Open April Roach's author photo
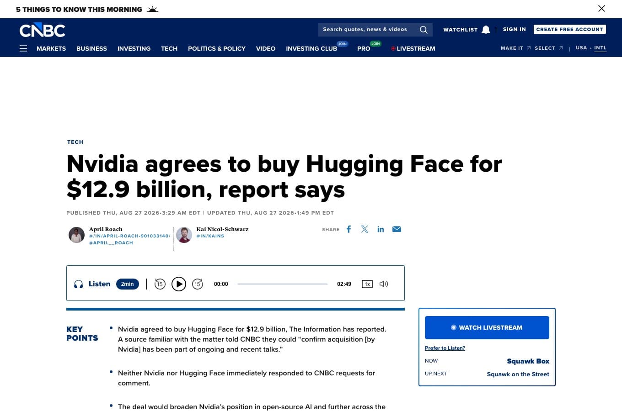 (x=76, y=235)
